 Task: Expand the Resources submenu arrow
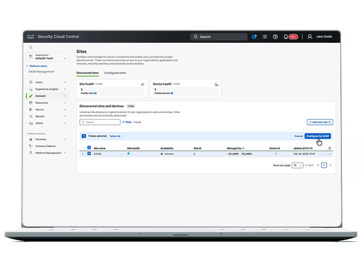click(x=65, y=103)
